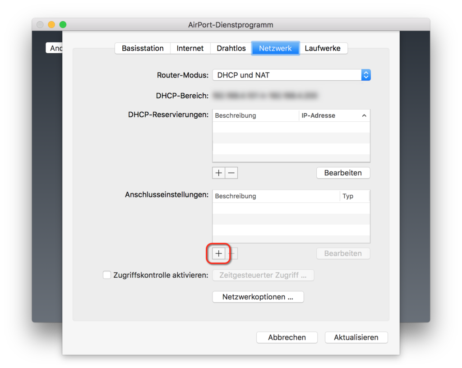Click plus button under Anschlusseinstellungen
The width and height of the screenshot is (462, 368).
click(x=219, y=253)
